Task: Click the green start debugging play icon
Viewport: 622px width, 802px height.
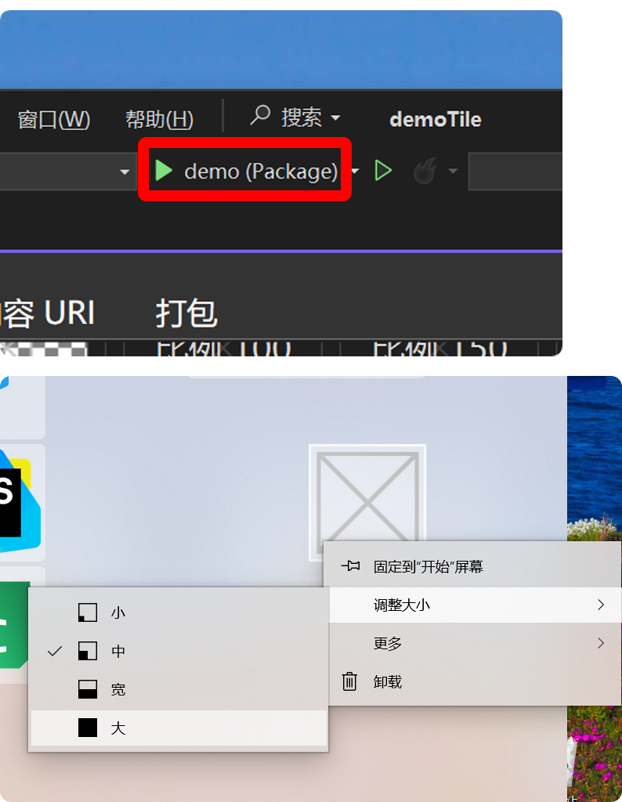Action: [164, 170]
